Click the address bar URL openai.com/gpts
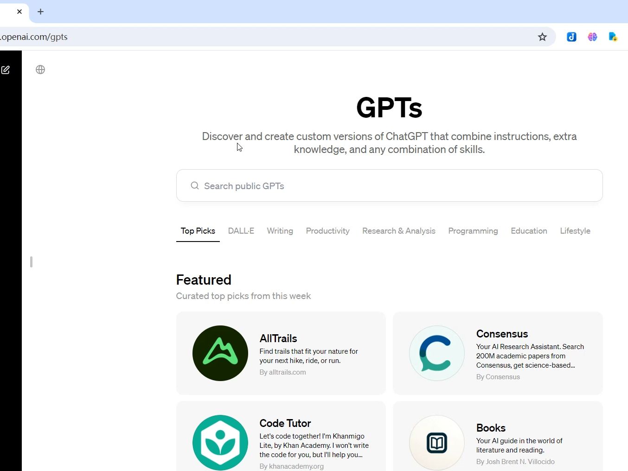This screenshot has height=471, width=628. click(x=34, y=37)
